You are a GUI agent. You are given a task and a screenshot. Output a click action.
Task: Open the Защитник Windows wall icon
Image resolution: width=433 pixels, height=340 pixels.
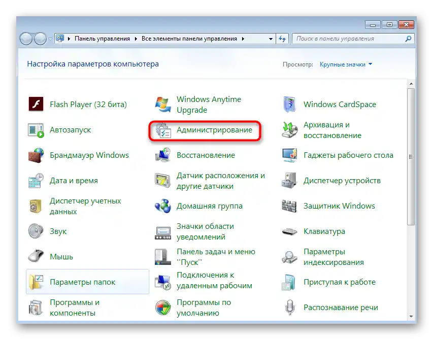(x=289, y=206)
